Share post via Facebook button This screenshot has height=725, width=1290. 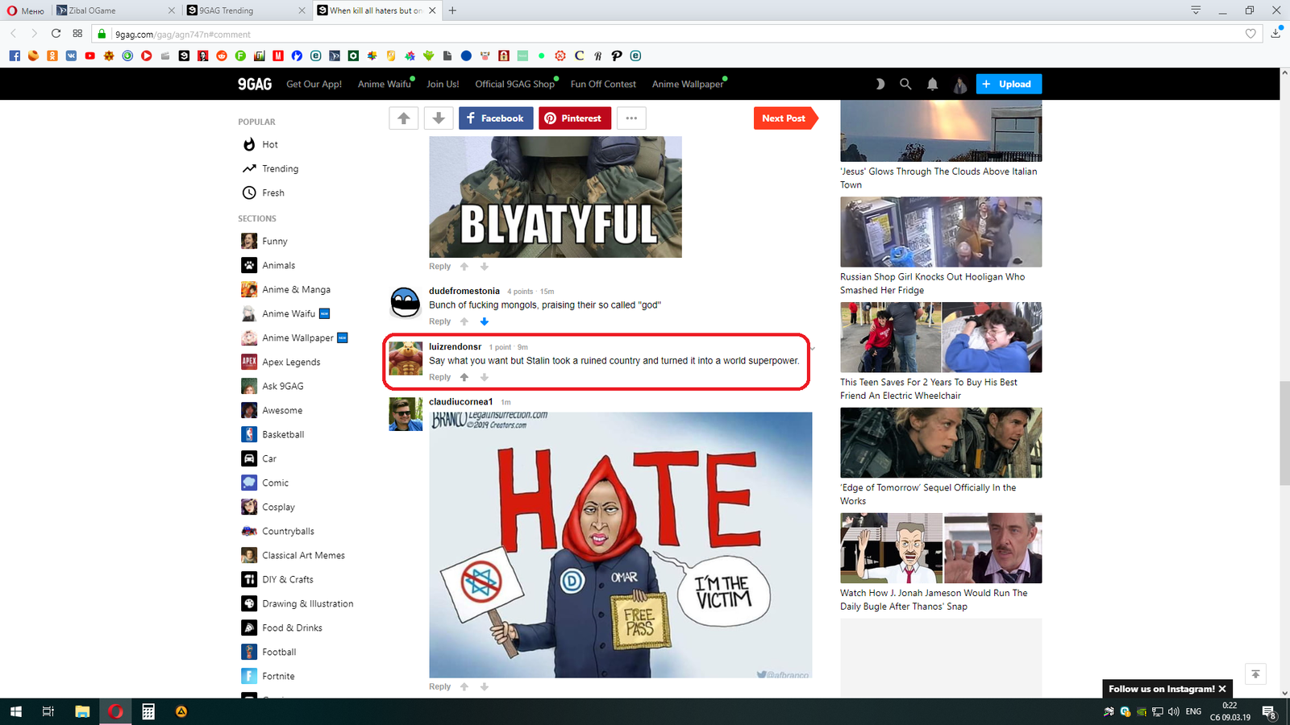point(495,118)
